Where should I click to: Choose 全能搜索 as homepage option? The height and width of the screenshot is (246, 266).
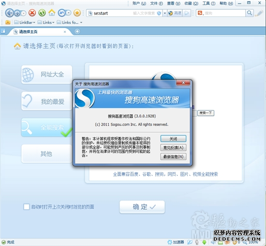[x=46, y=127]
